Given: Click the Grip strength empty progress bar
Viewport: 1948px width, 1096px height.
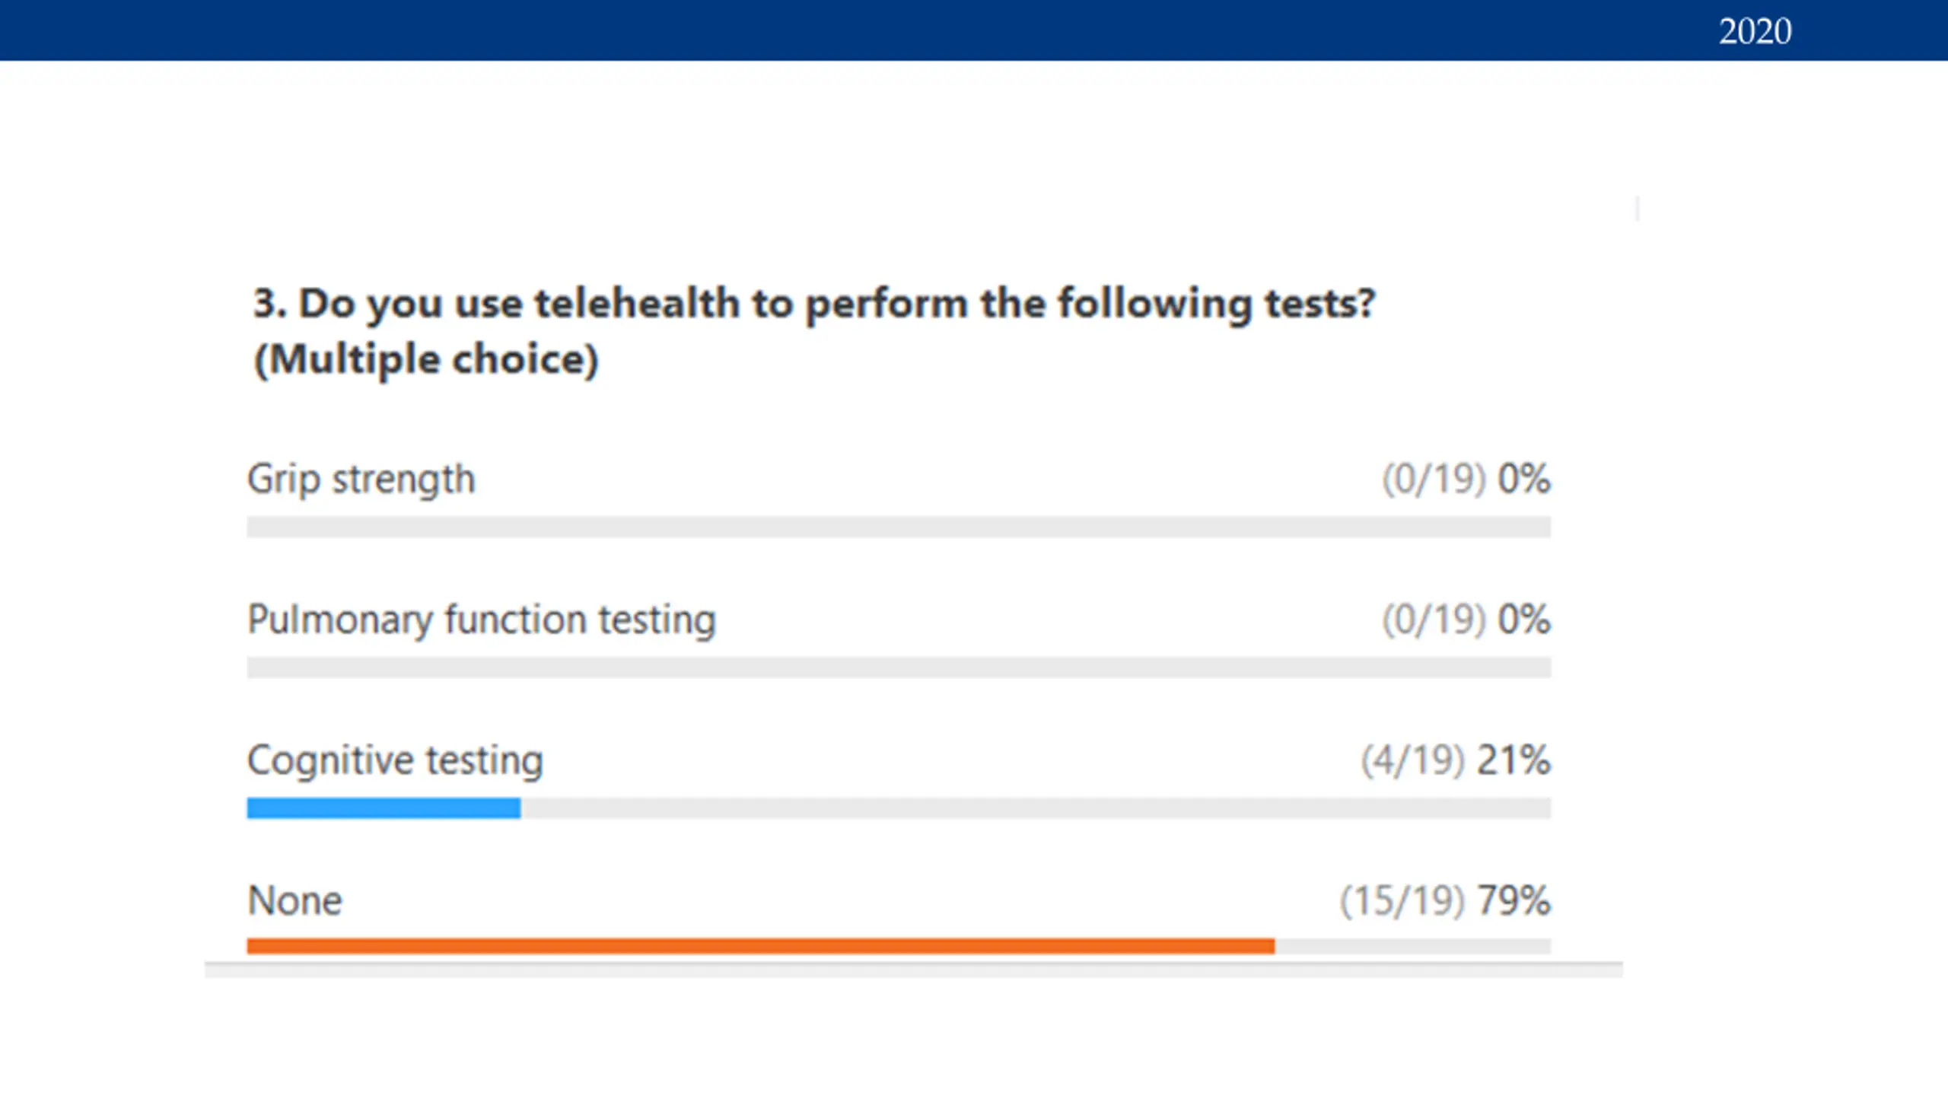Looking at the screenshot, I should tap(899, 527).
